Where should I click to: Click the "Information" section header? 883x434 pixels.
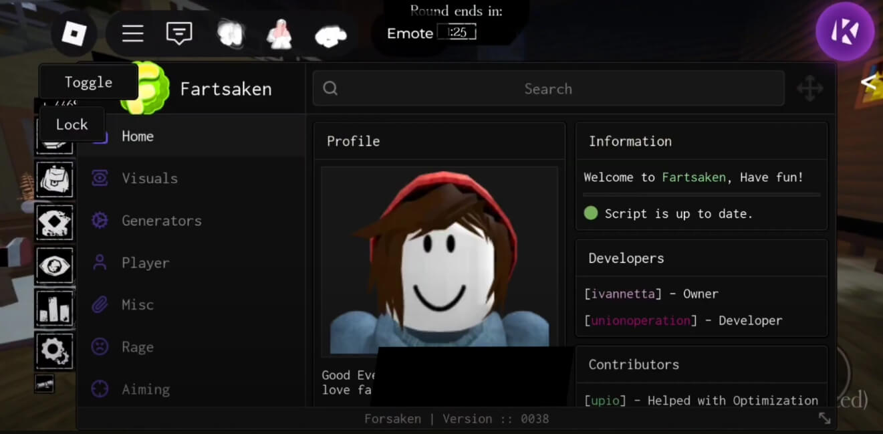pyautogui.click(x=630, y=141)
